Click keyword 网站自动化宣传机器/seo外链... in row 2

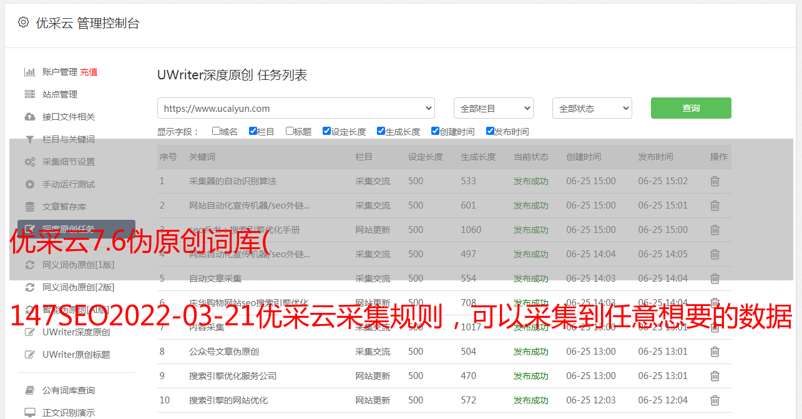point(250,205)
